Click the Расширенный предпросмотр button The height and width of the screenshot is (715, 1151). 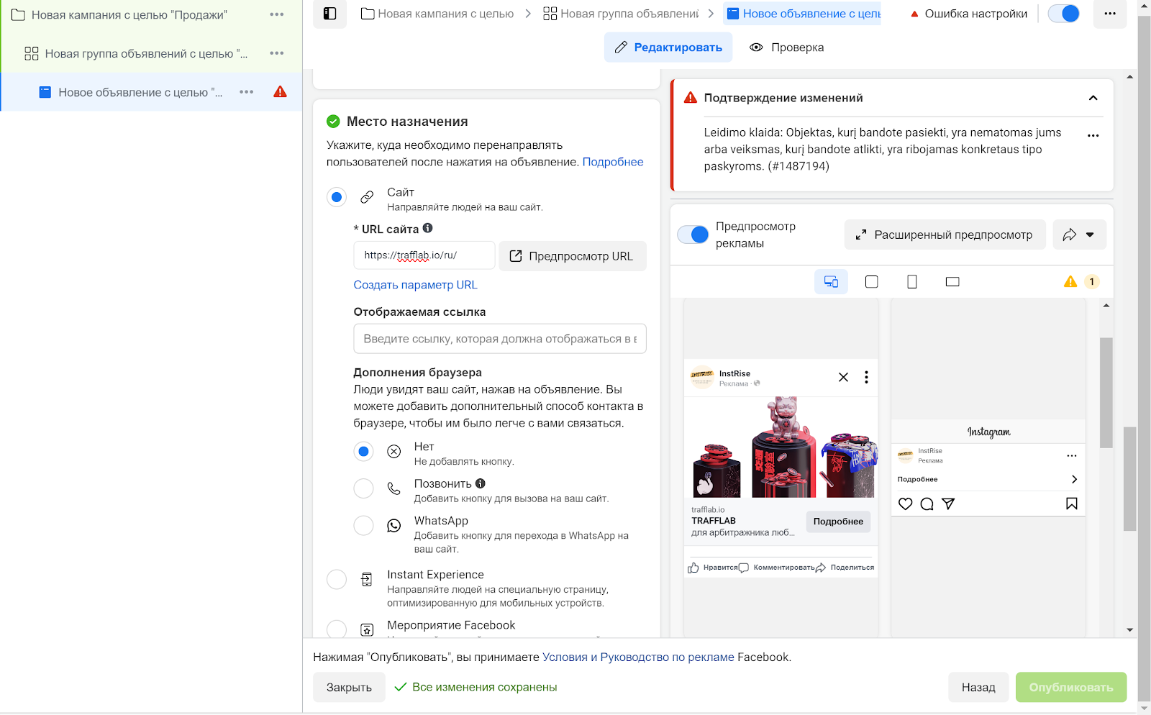tap(945, 234)
